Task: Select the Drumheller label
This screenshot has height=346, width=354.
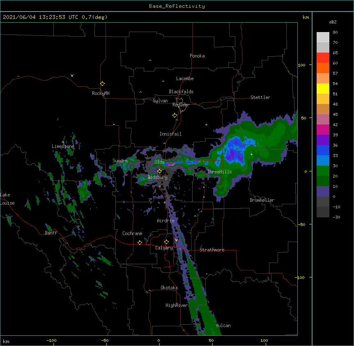Action: coord(262,200)
